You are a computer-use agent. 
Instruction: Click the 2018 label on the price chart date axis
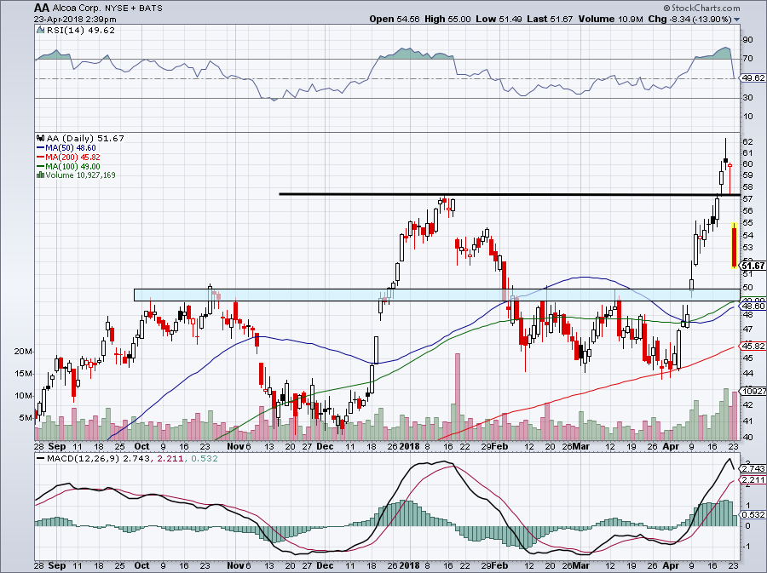409,446
